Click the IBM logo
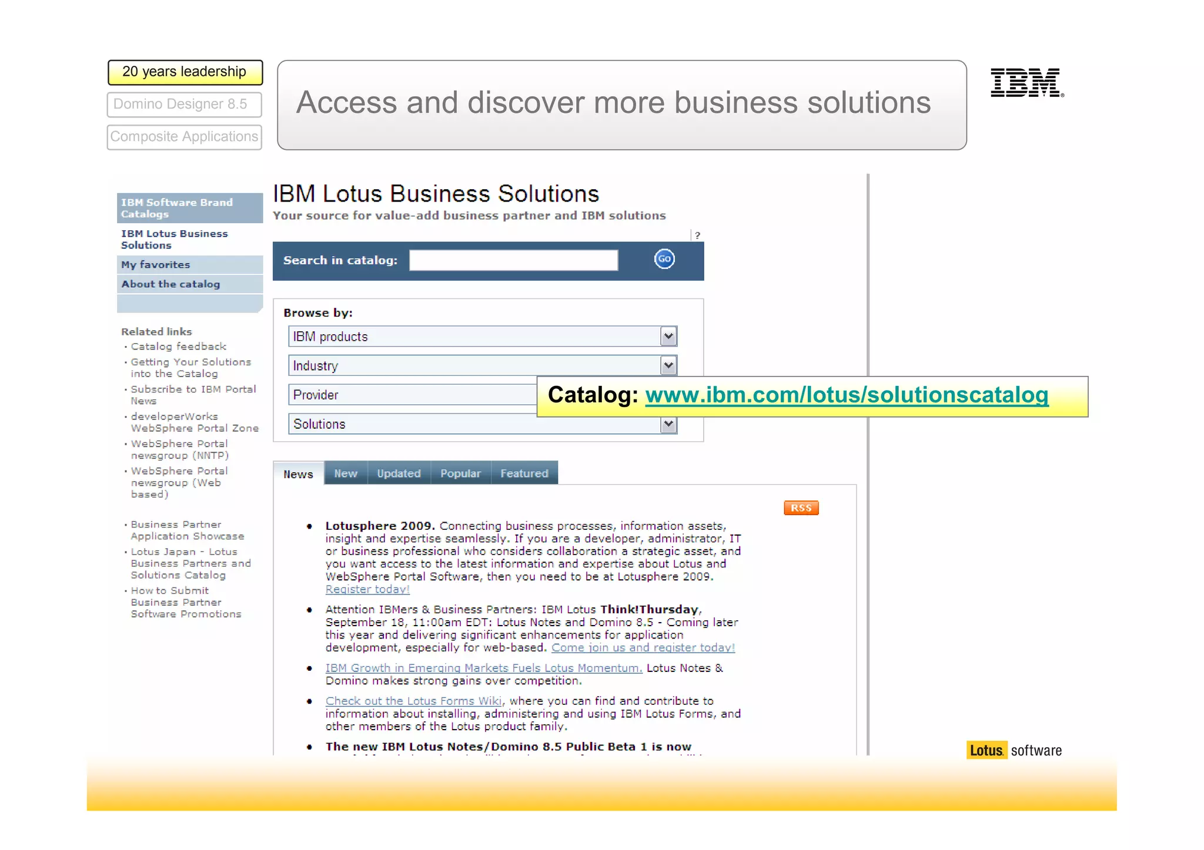 (1027, 82)
